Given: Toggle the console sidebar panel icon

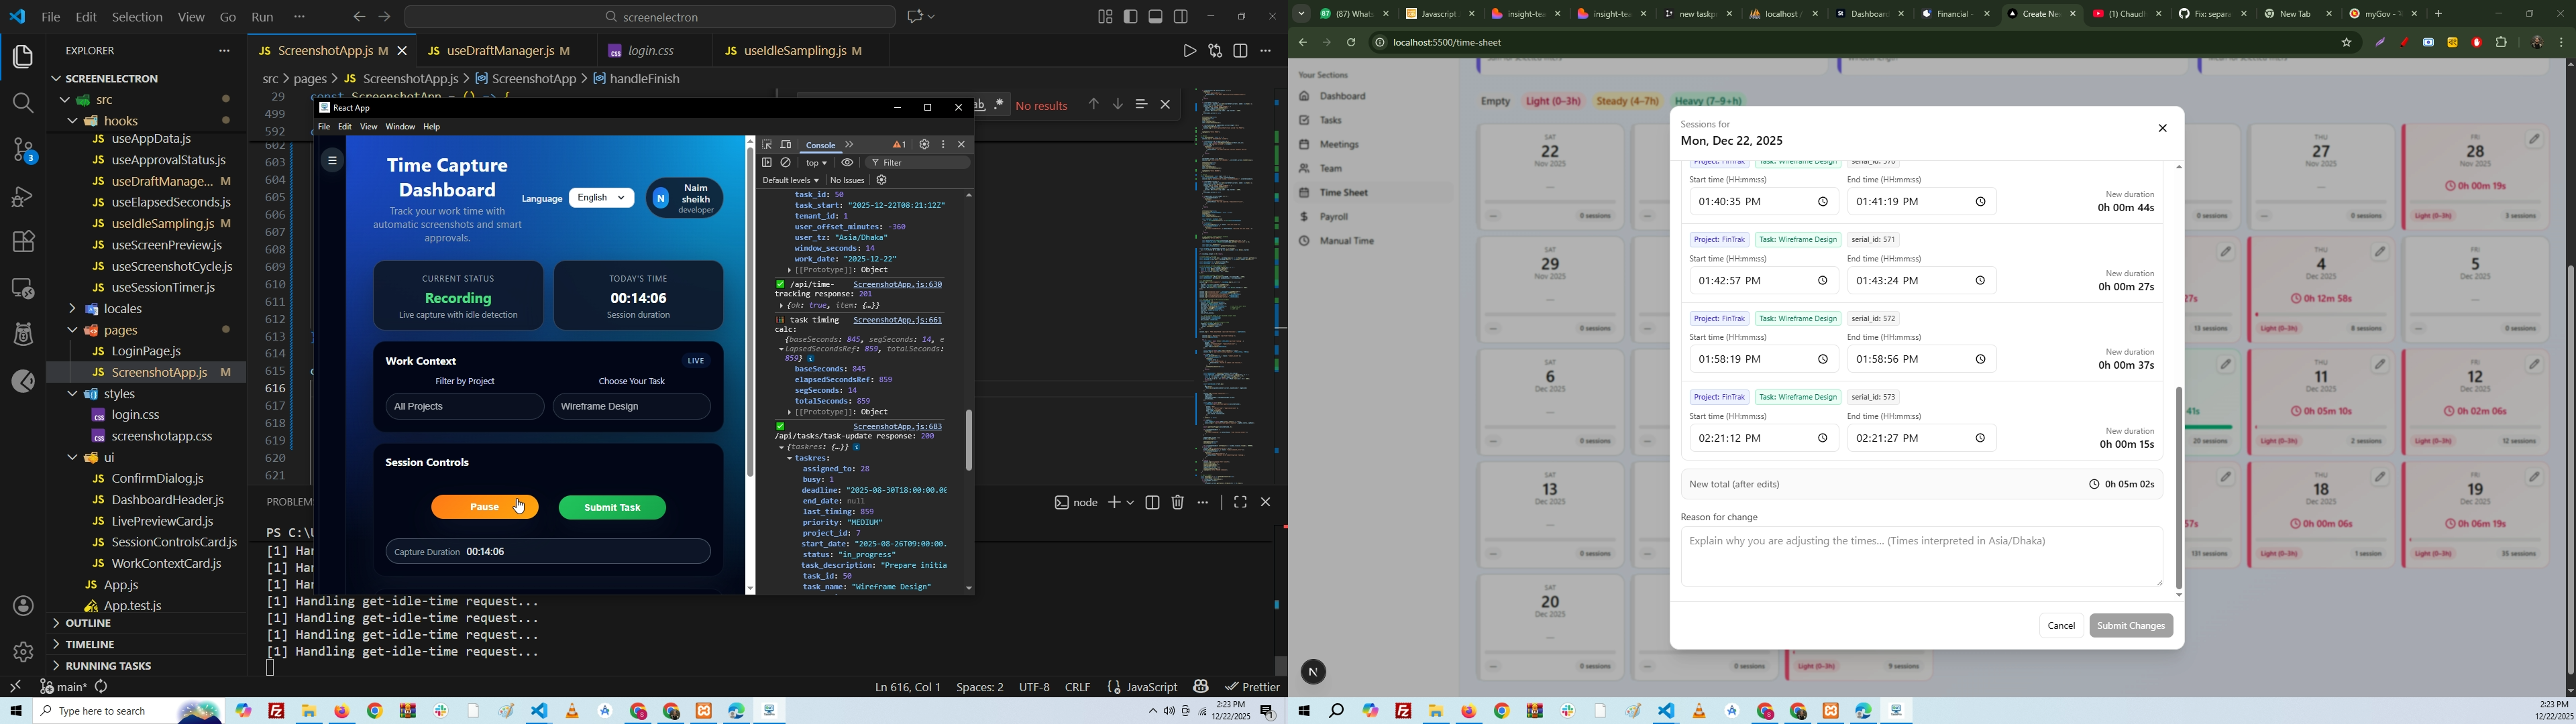Looking at the screenshot, I should point(767,163).
